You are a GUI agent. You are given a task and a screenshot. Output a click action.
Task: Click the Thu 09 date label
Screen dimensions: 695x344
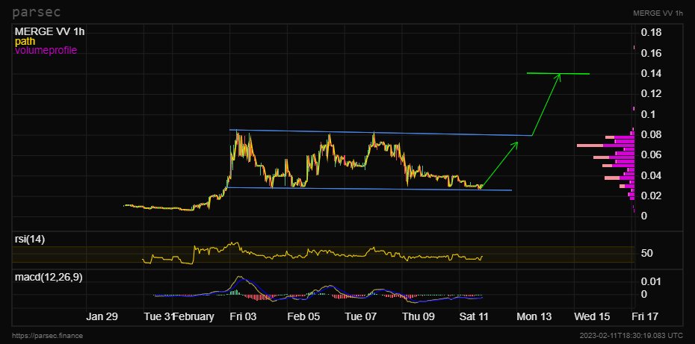click(418, 317)
